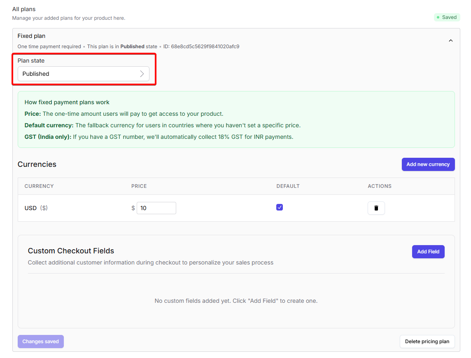This screenshot has width=471, height=358.
Task: Click the PRICE column header
Action: click(139, 186)
